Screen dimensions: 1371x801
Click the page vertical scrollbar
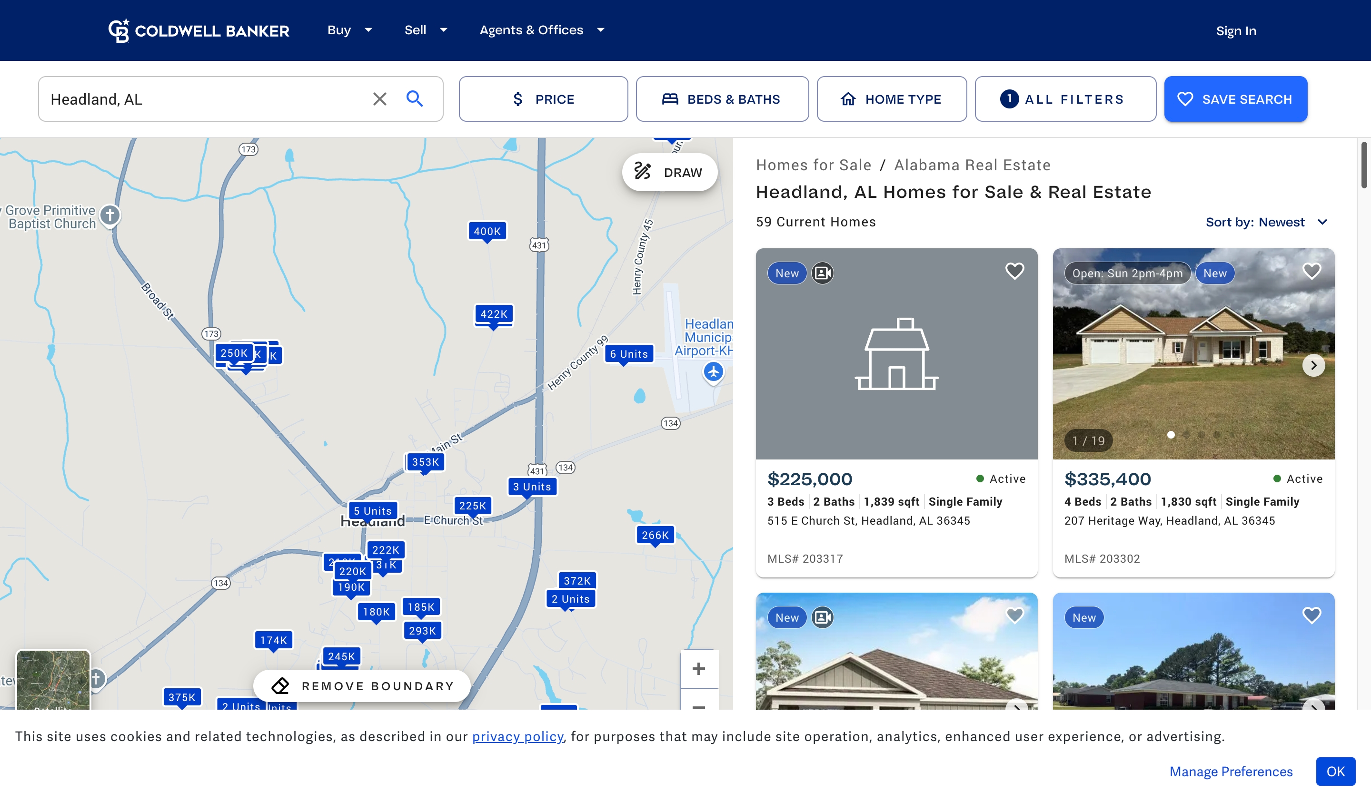1364,165
